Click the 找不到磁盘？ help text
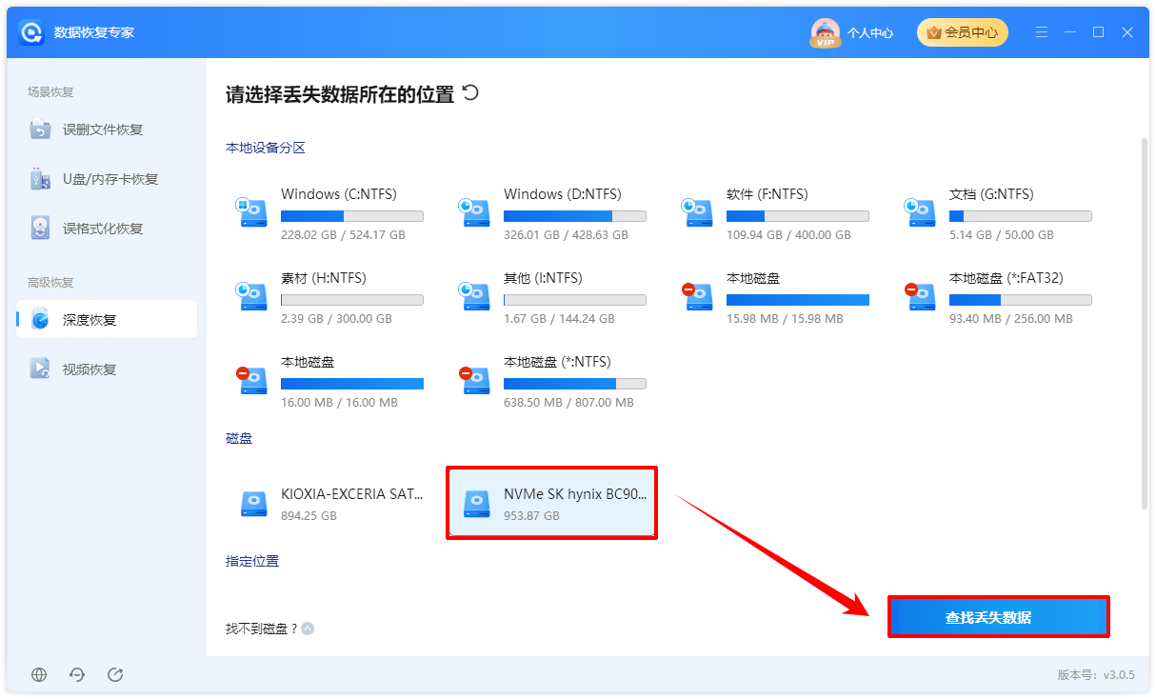1156x699 pixels. click(261, 629)
